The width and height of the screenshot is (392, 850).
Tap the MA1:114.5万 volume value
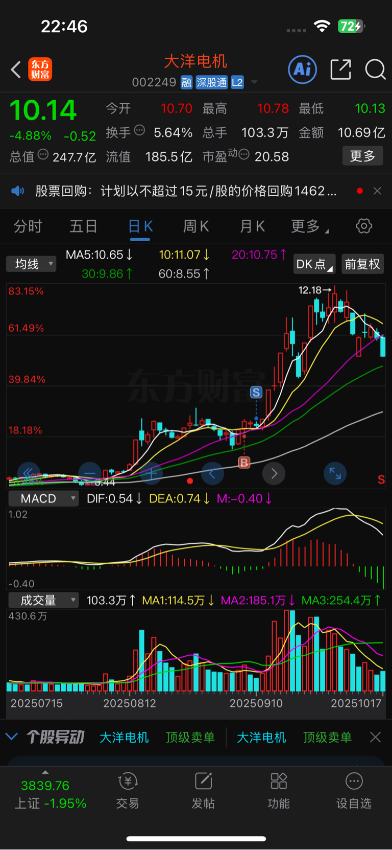coord(178,600)
